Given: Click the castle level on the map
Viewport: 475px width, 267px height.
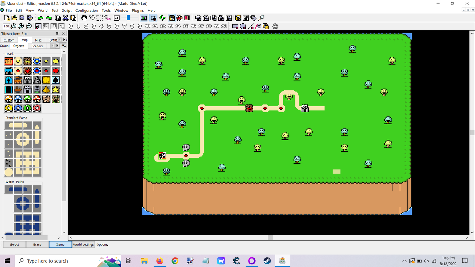Looking at the screenshot, I should click(305, 108).
